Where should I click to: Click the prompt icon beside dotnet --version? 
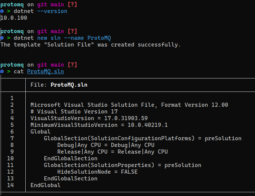pyautogui.click(x=2, y=11)
